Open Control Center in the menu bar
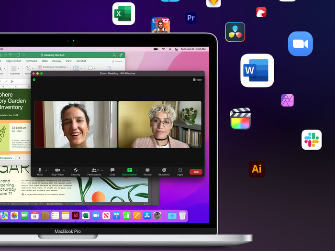335x251 pixels. 177,49
